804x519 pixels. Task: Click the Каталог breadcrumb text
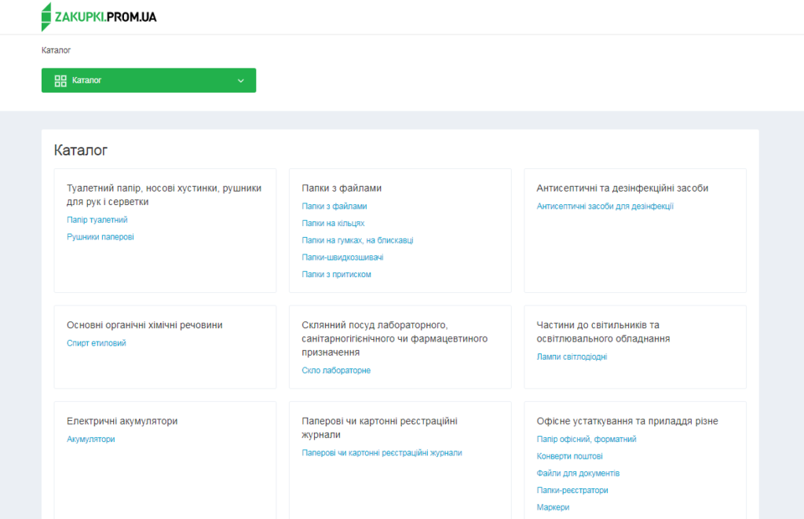[x=56, y=50]
